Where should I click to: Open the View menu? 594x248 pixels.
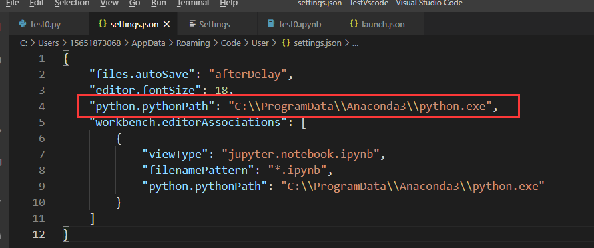[109, 3]
